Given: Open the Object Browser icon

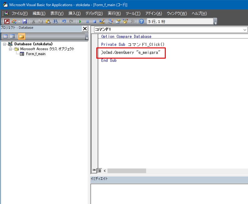Looking at the screenshot, I should click(125, 21).
